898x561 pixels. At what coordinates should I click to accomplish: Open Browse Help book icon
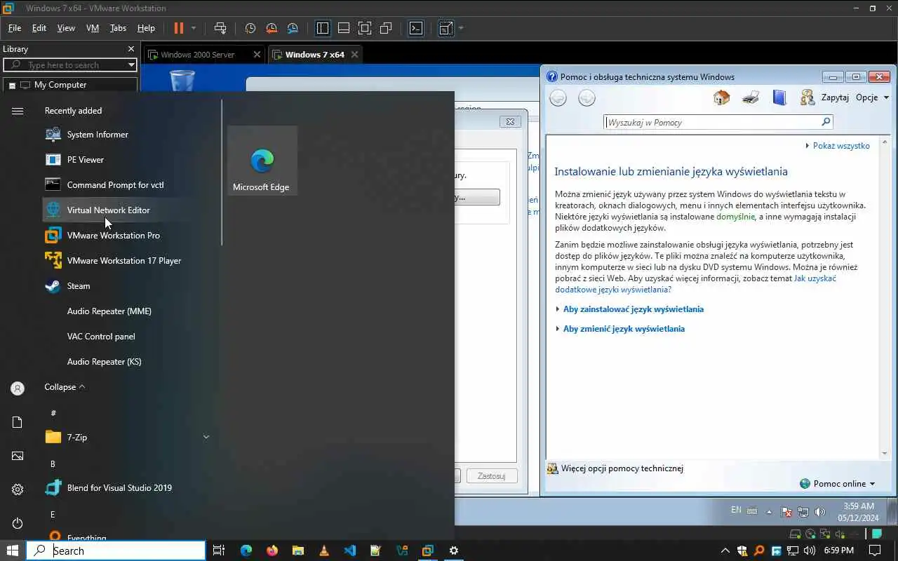pos(779,97)
